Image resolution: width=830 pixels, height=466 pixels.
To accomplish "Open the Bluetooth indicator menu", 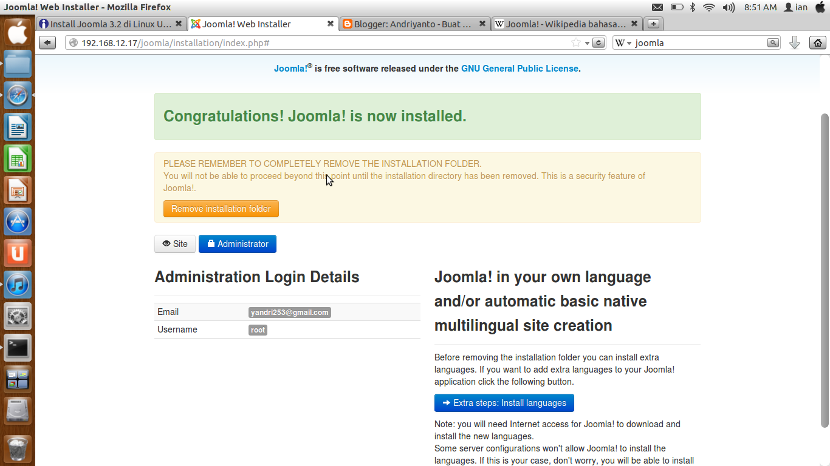I will click(x=693, y=7).
